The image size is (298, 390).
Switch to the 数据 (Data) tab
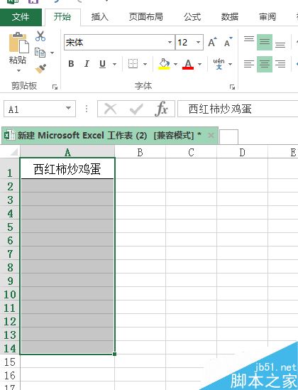pos(230,17)
